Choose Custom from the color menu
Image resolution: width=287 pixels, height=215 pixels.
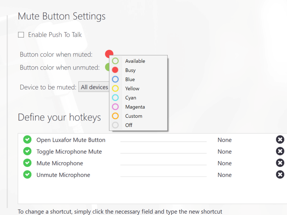click(x=138, y=116)
